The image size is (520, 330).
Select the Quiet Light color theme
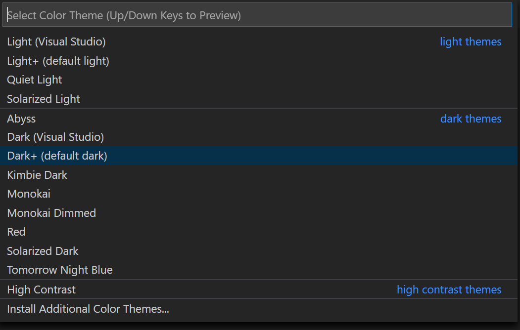coord(34,80)
